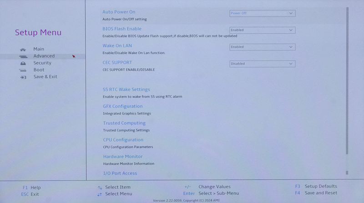Click the Auto Power On dropdown arrow
The width and height of the screenshot is (364, 203).
pos(291,13)
